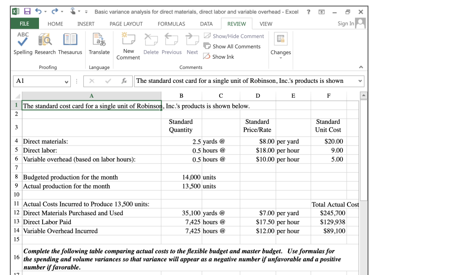Expand the formula bar
This screenshot has width=459, height=275.
[360, 81]
